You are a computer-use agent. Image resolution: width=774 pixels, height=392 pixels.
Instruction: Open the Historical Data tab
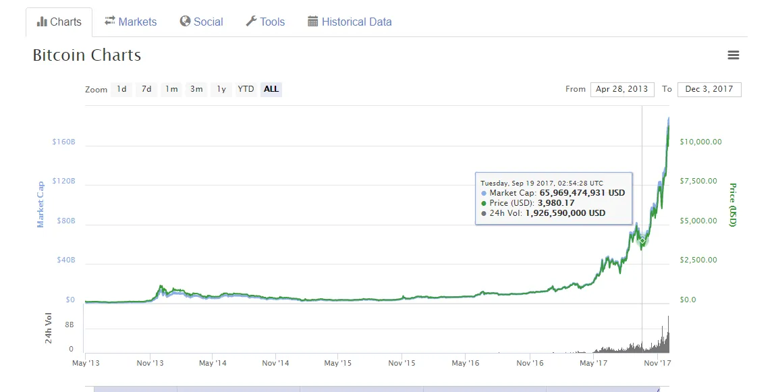tap(350, 22)
